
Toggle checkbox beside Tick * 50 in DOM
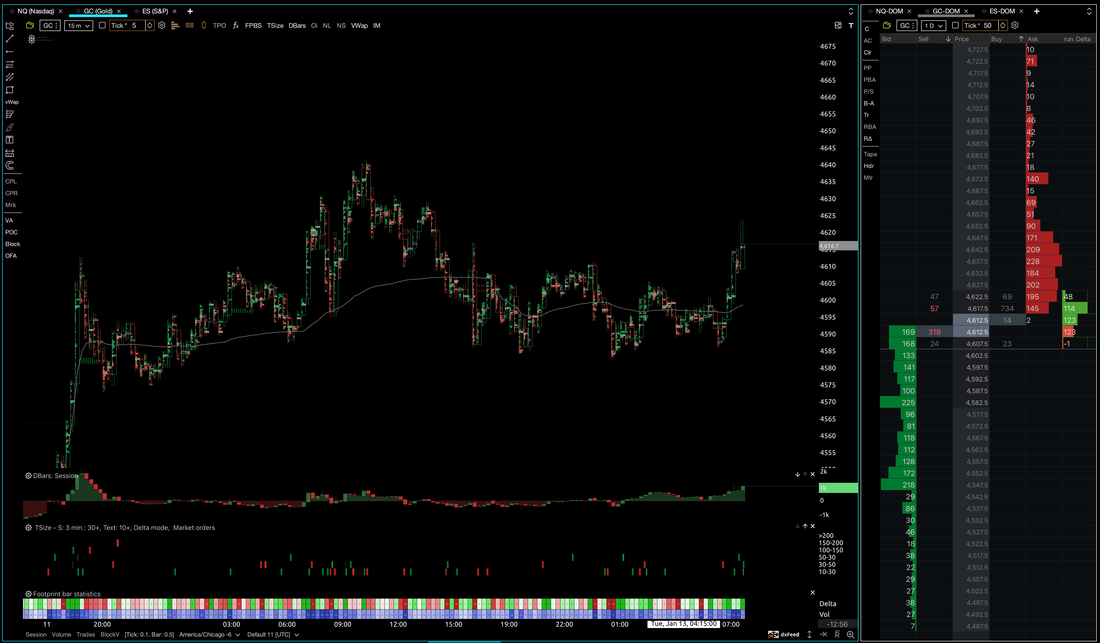[x=955, y=25]
